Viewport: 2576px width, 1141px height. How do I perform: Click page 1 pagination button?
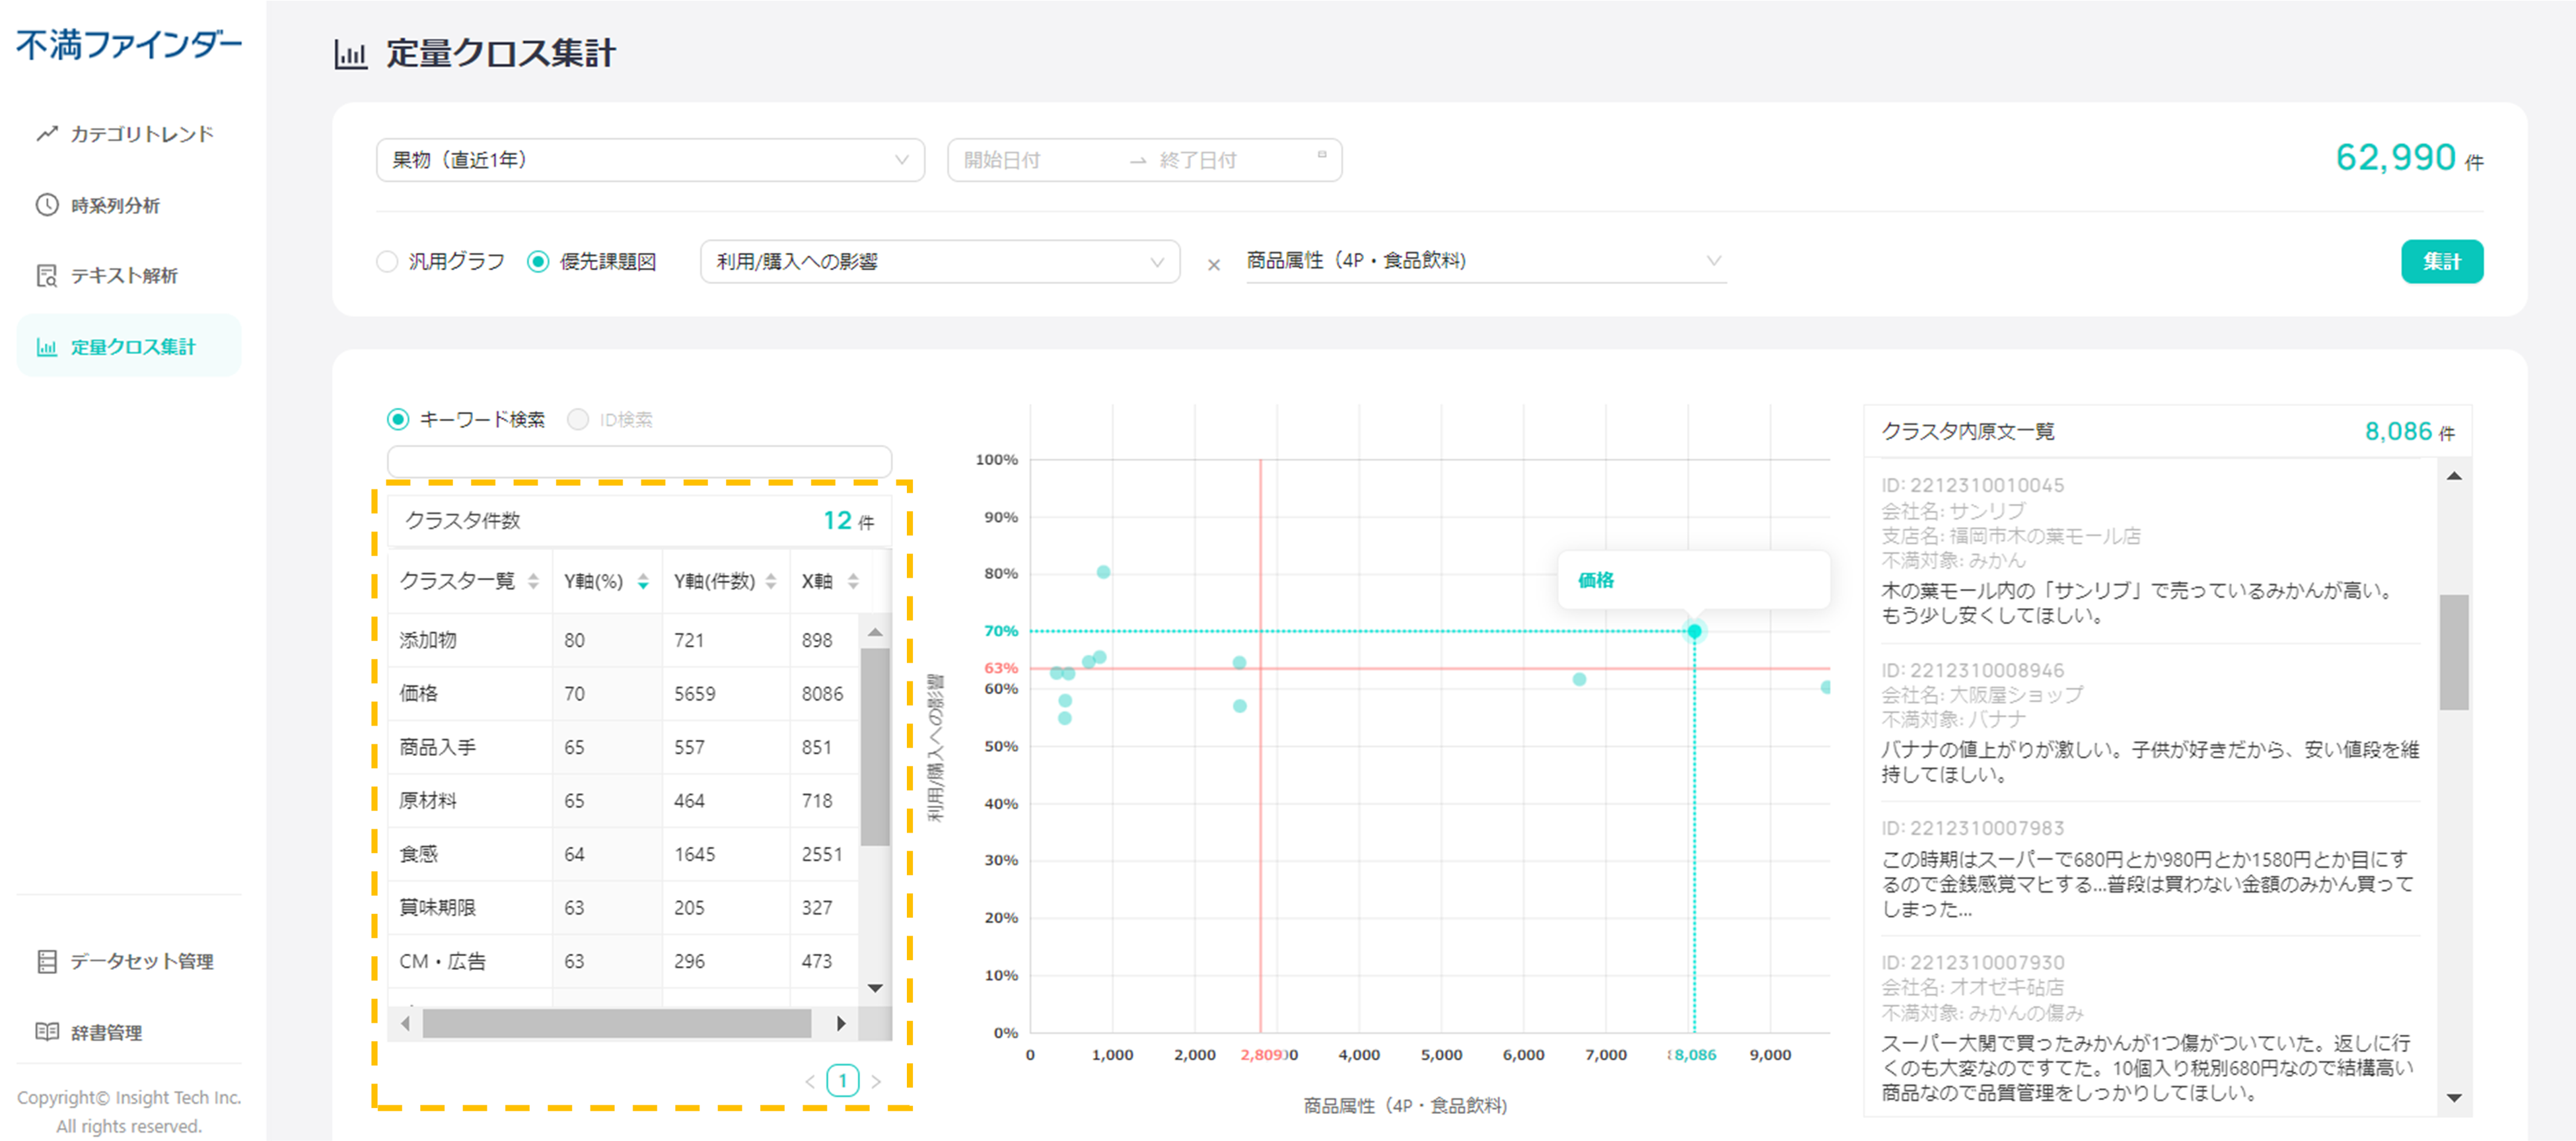(x=842, y=1080)
